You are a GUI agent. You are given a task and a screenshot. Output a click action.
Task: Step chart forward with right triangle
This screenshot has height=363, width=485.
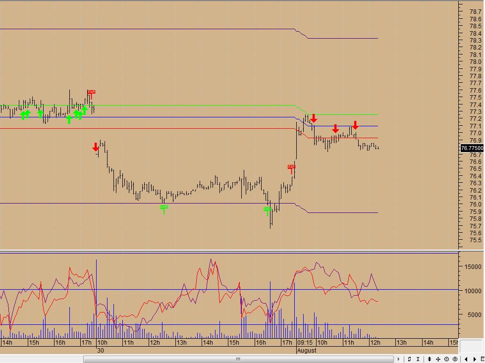coord(474,359)
